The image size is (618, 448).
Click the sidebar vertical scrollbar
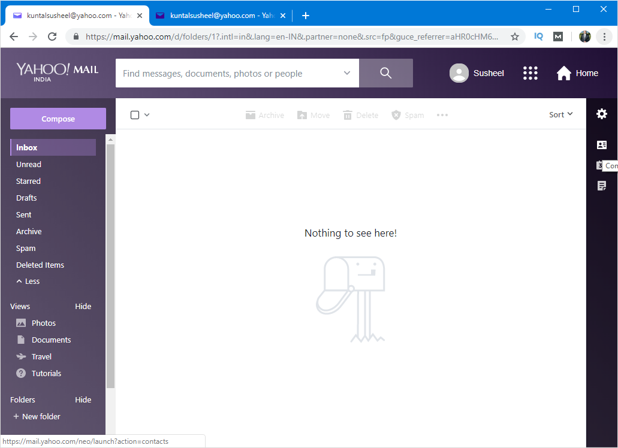110,266
